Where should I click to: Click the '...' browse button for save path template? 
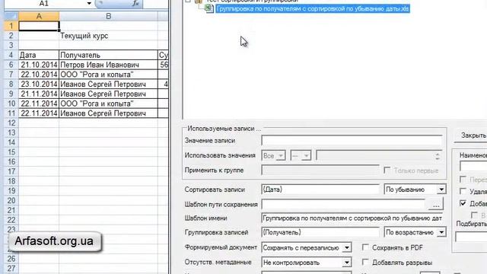[436, 205]
